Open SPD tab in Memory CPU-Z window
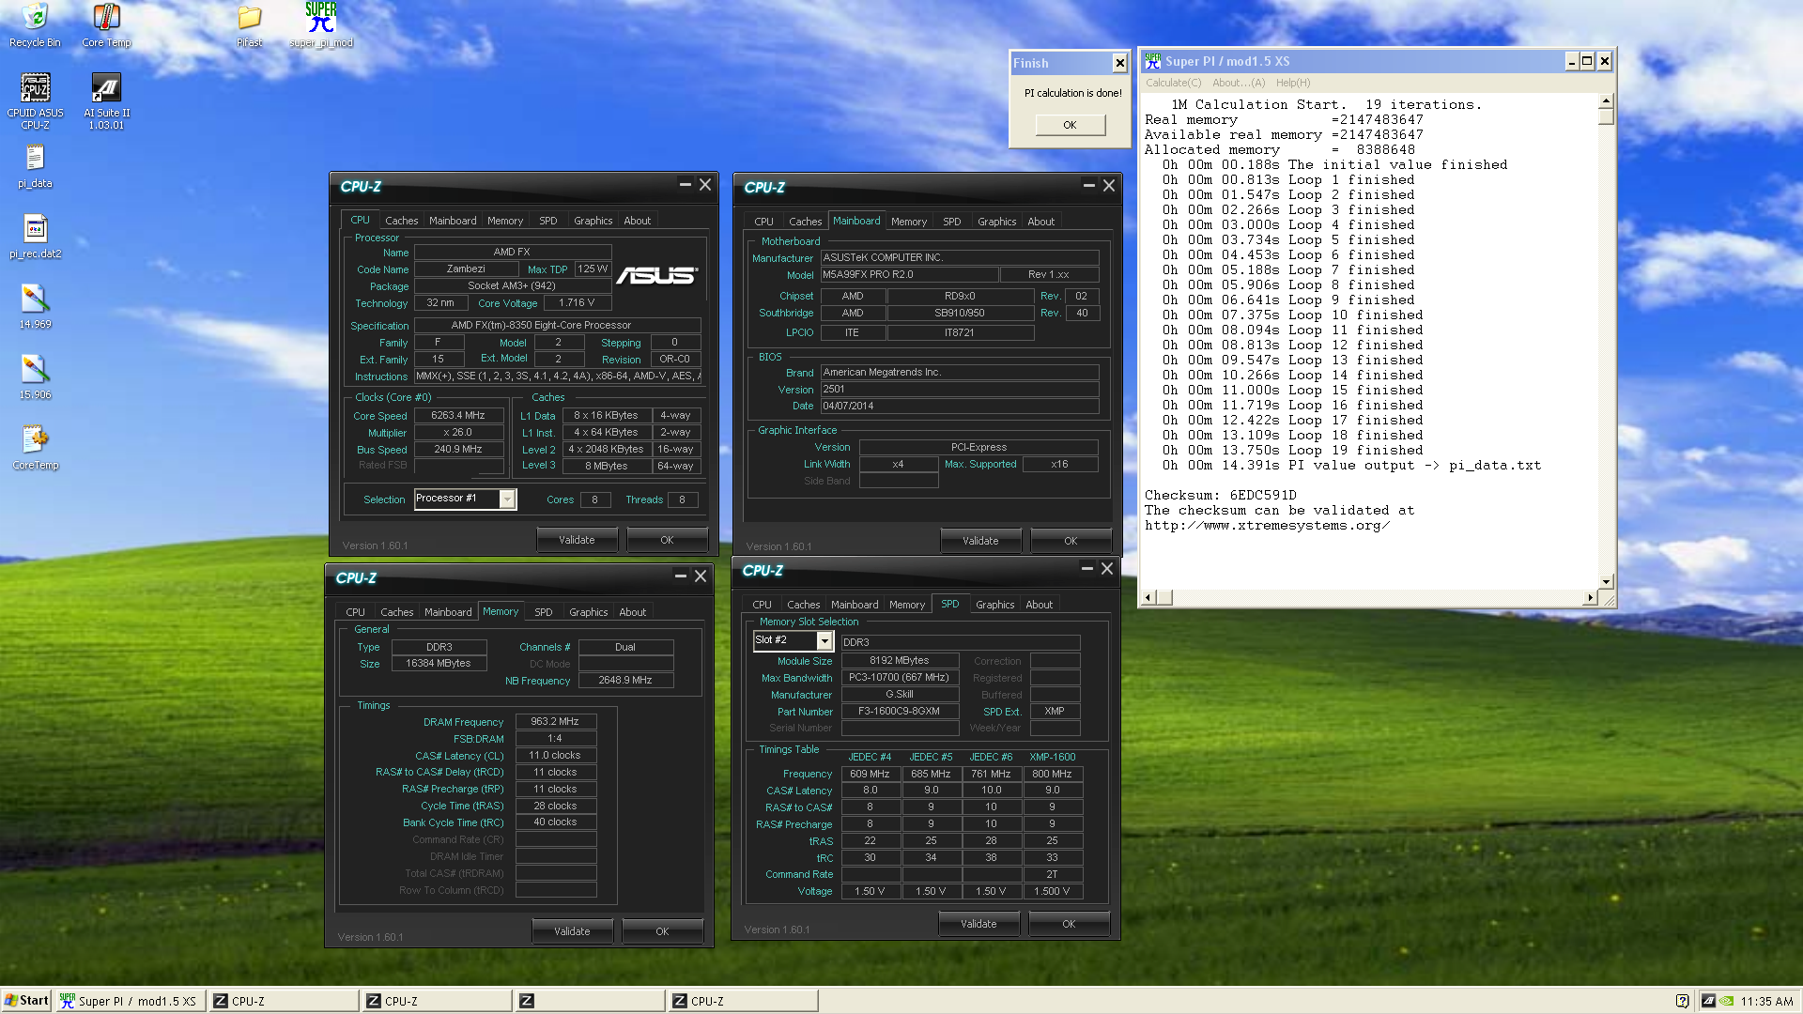Image resolution: width=1803 pixels, height=1014 pixels. click(543, 612)
